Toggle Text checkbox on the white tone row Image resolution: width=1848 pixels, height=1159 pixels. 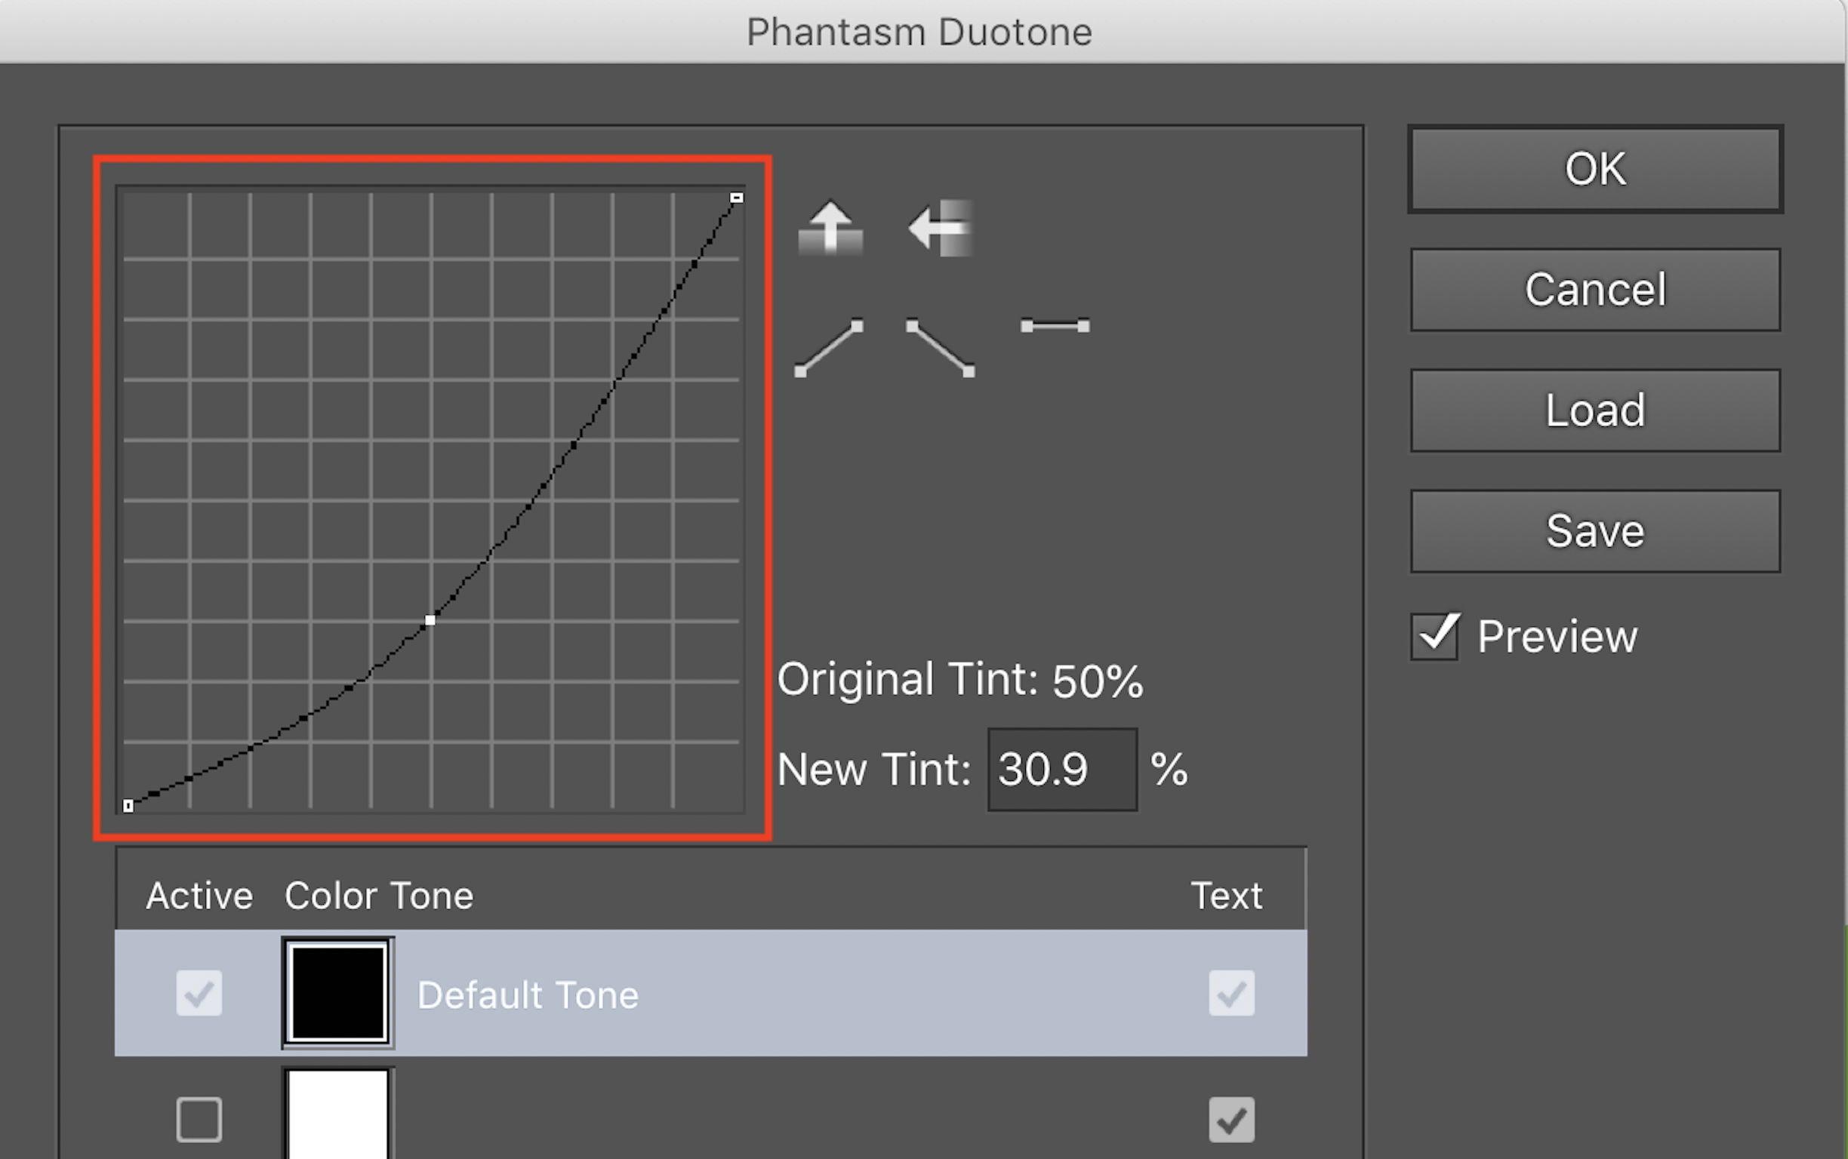click(1231, 1119)
